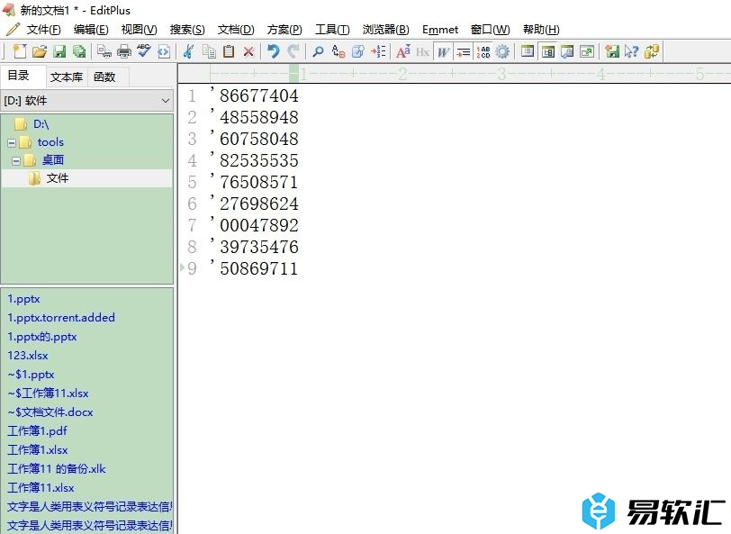This screenshot has height=534, width=731.
Task: Open the Emmet menu
Action: [440, 30]
